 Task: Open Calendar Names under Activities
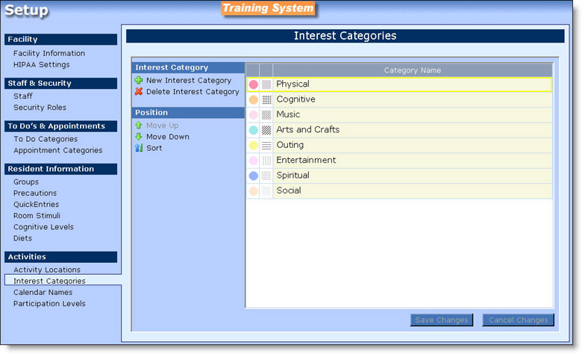click(x=43, y=292)
